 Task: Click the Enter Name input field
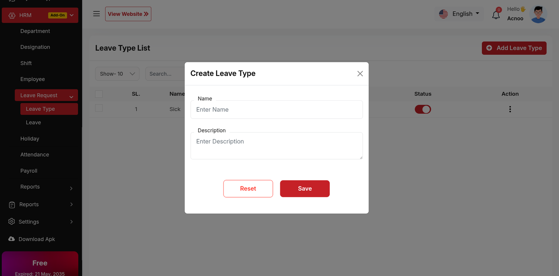click(x=276, y=110)
